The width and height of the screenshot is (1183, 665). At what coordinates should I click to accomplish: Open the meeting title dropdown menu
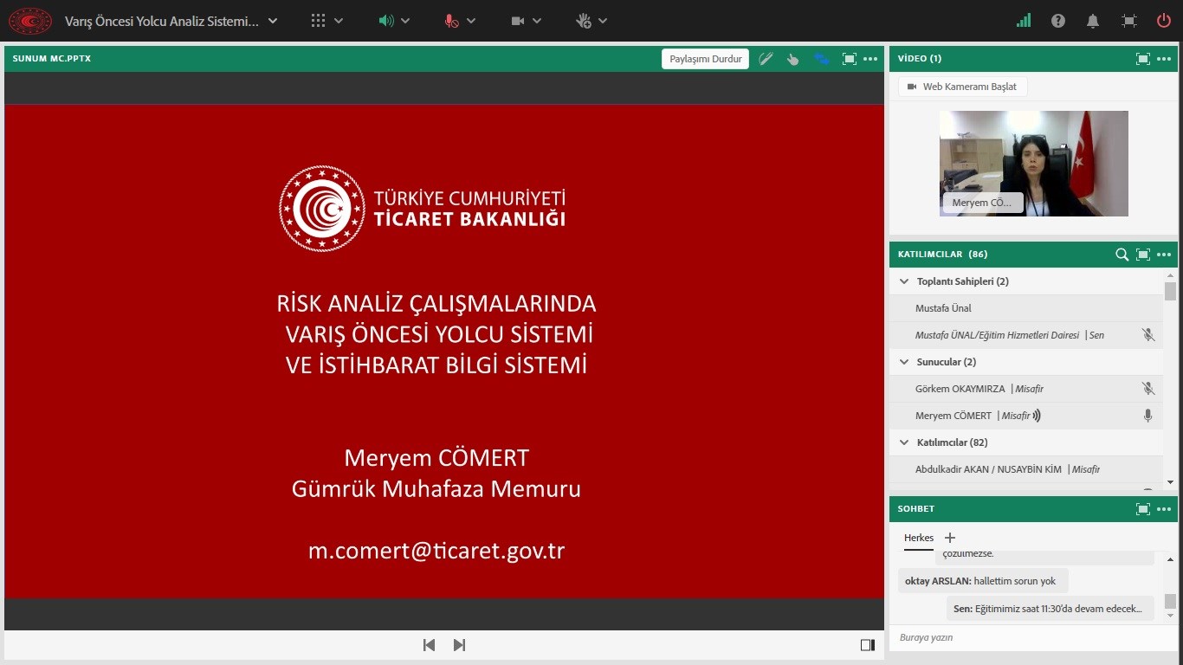click(x=273, y=21)
